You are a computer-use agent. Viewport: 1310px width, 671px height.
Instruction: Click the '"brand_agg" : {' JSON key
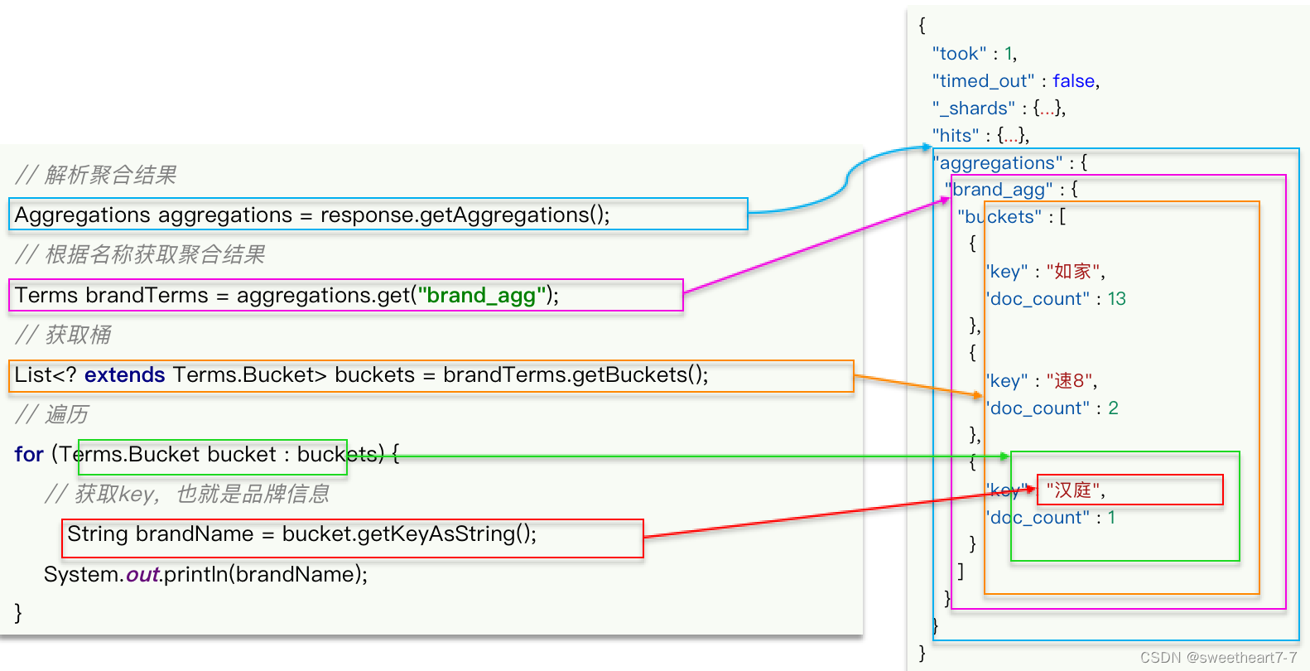[1012, 190]
